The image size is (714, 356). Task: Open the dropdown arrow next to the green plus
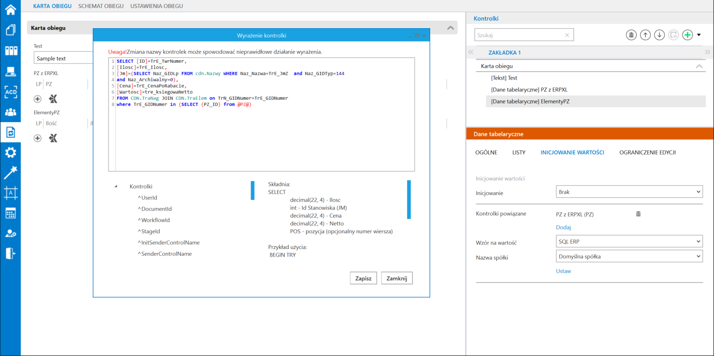click(699, 35)
